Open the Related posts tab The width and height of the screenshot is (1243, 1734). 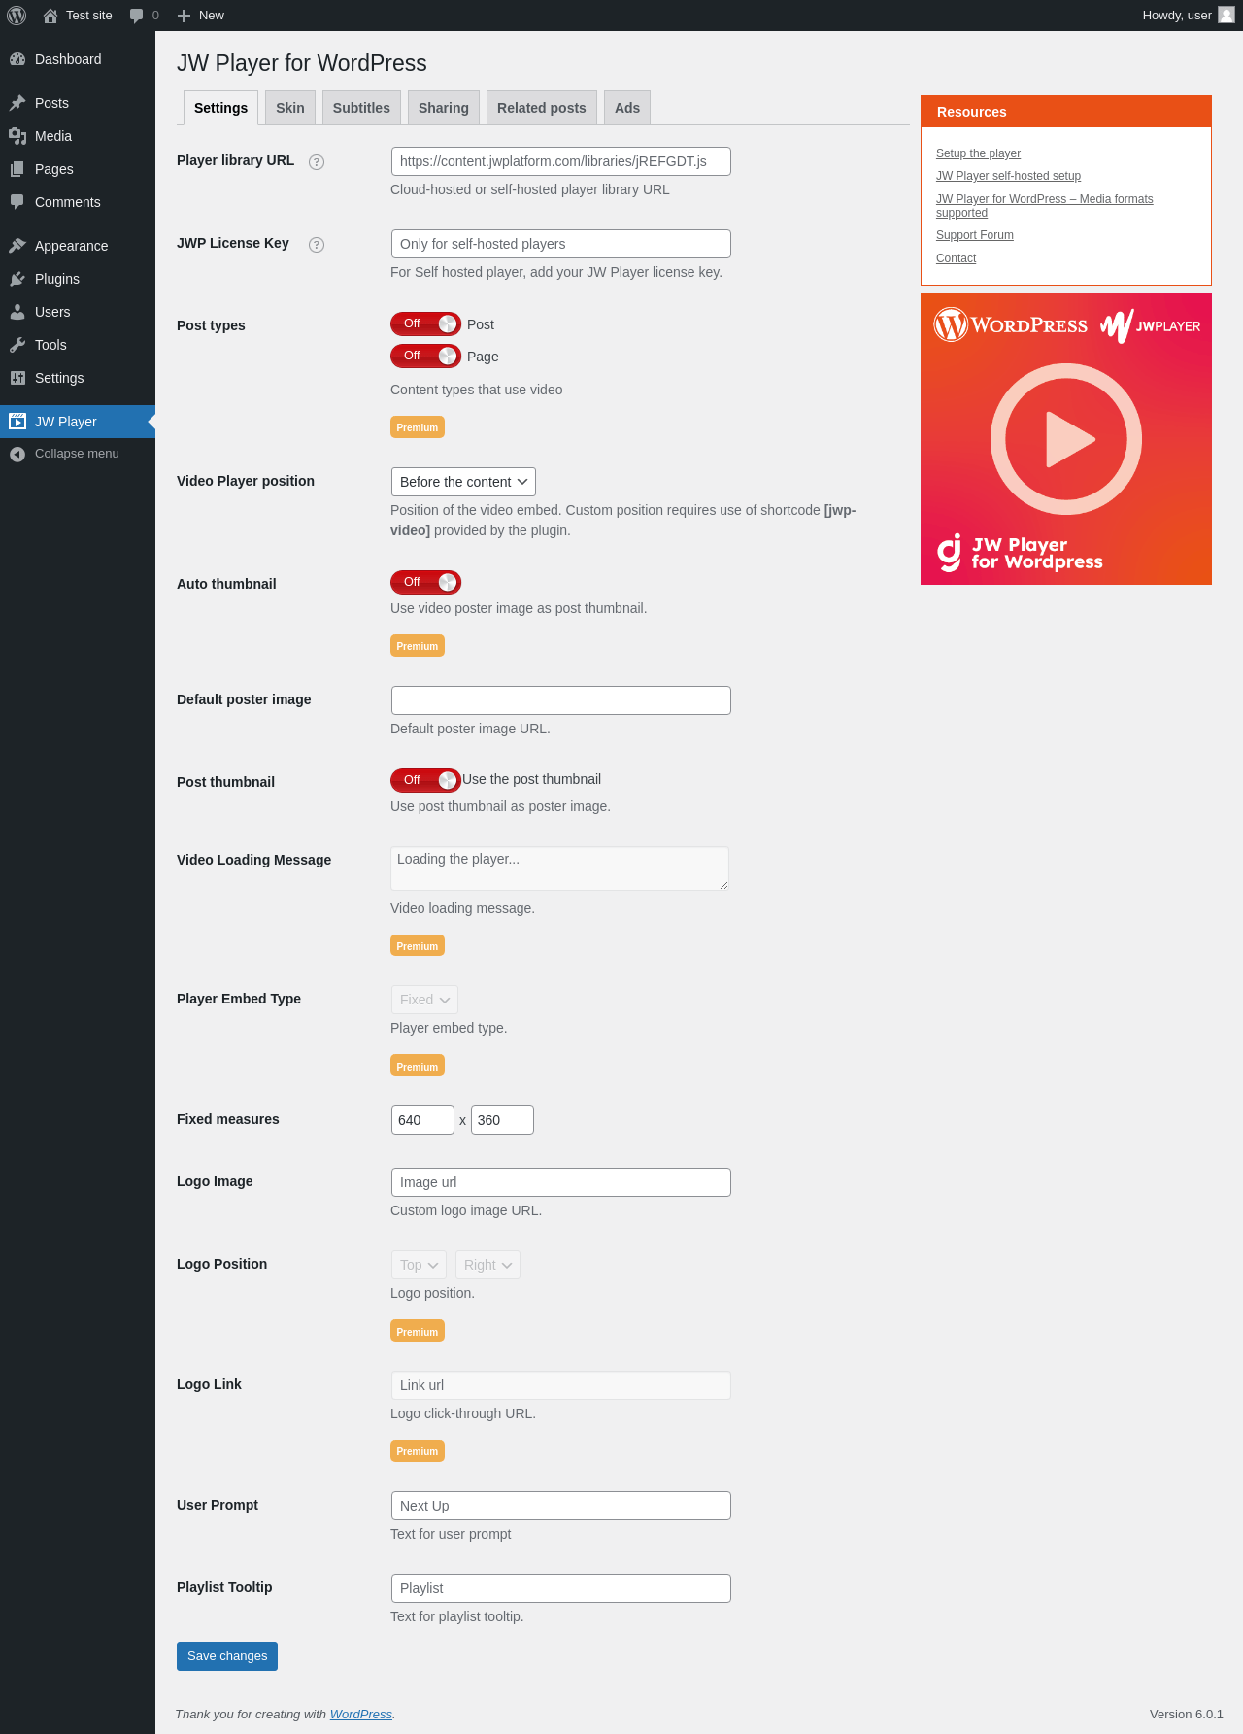tap(542, 108)
